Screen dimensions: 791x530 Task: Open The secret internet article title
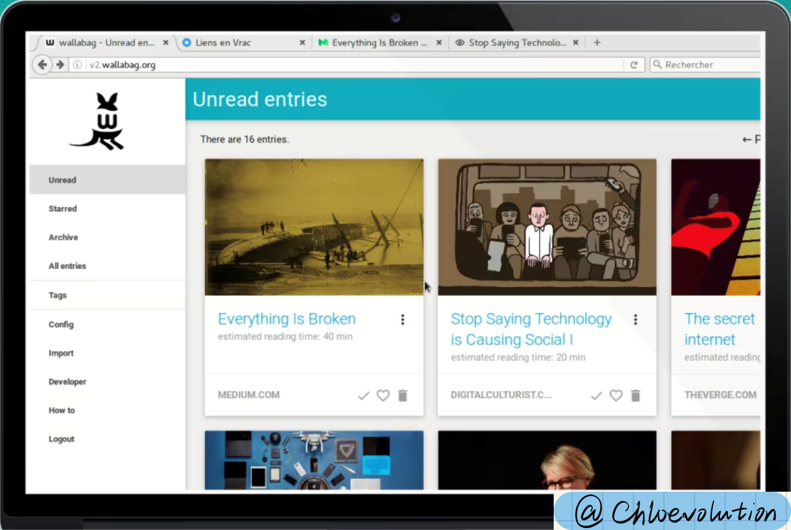pos(719,329)
